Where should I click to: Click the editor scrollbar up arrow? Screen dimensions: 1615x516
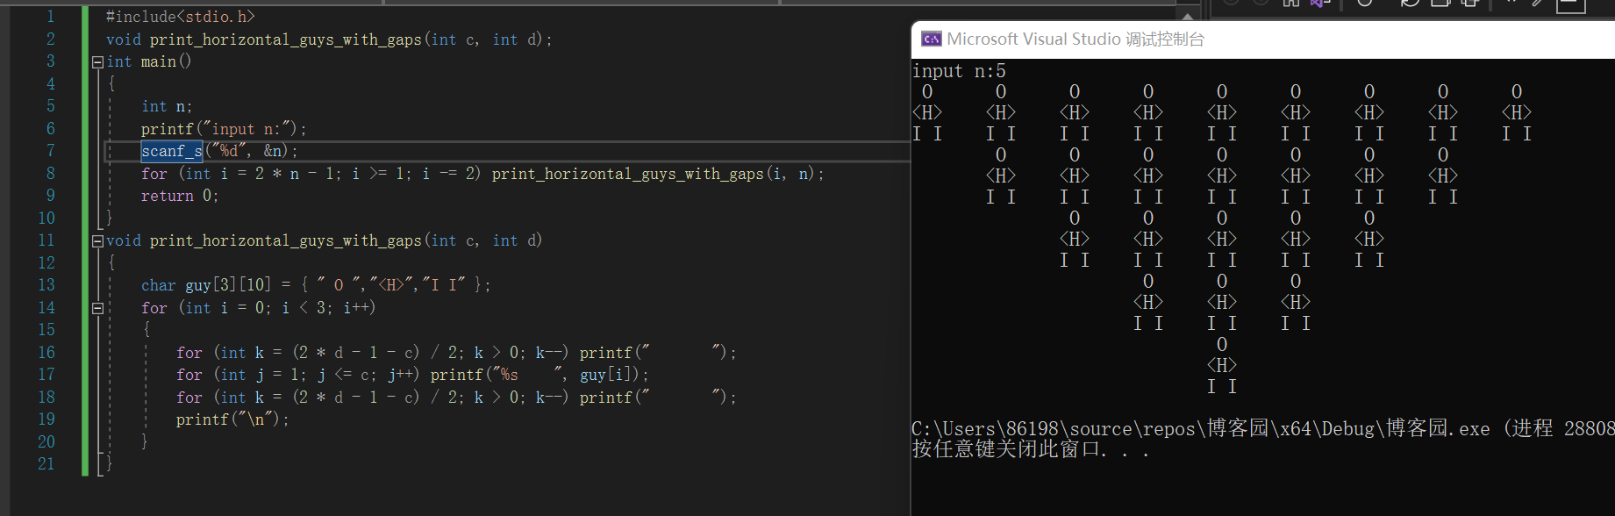pos(1188,15)
